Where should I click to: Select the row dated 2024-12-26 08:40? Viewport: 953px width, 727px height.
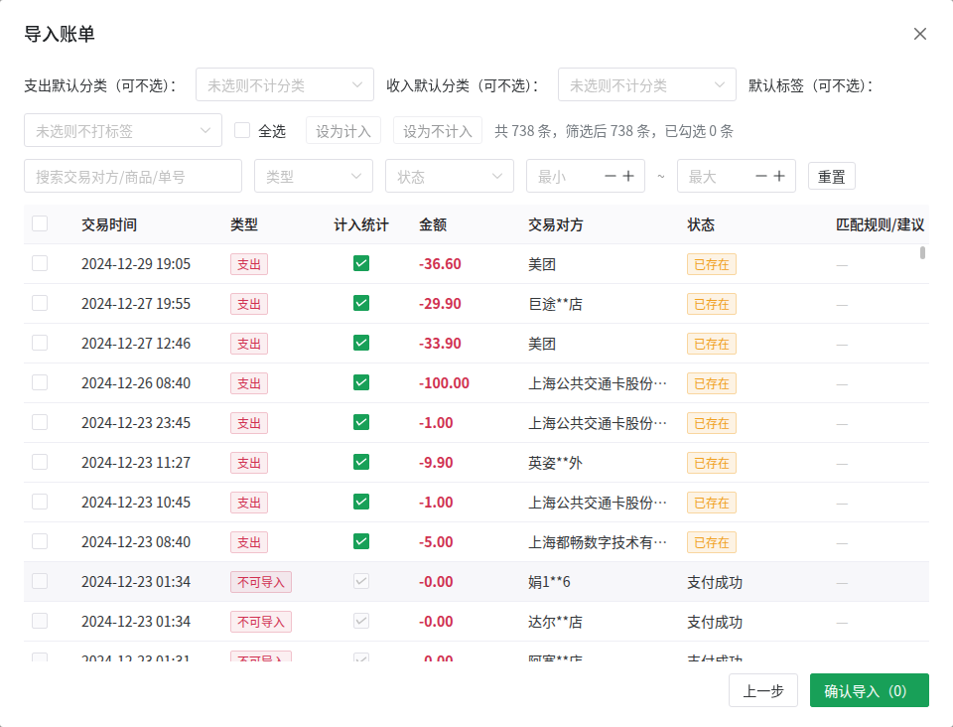tap(40, 382)
